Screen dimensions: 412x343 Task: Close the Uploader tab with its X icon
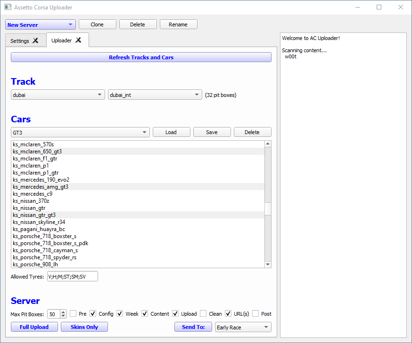pyautogui.click(x=78, y=40)
